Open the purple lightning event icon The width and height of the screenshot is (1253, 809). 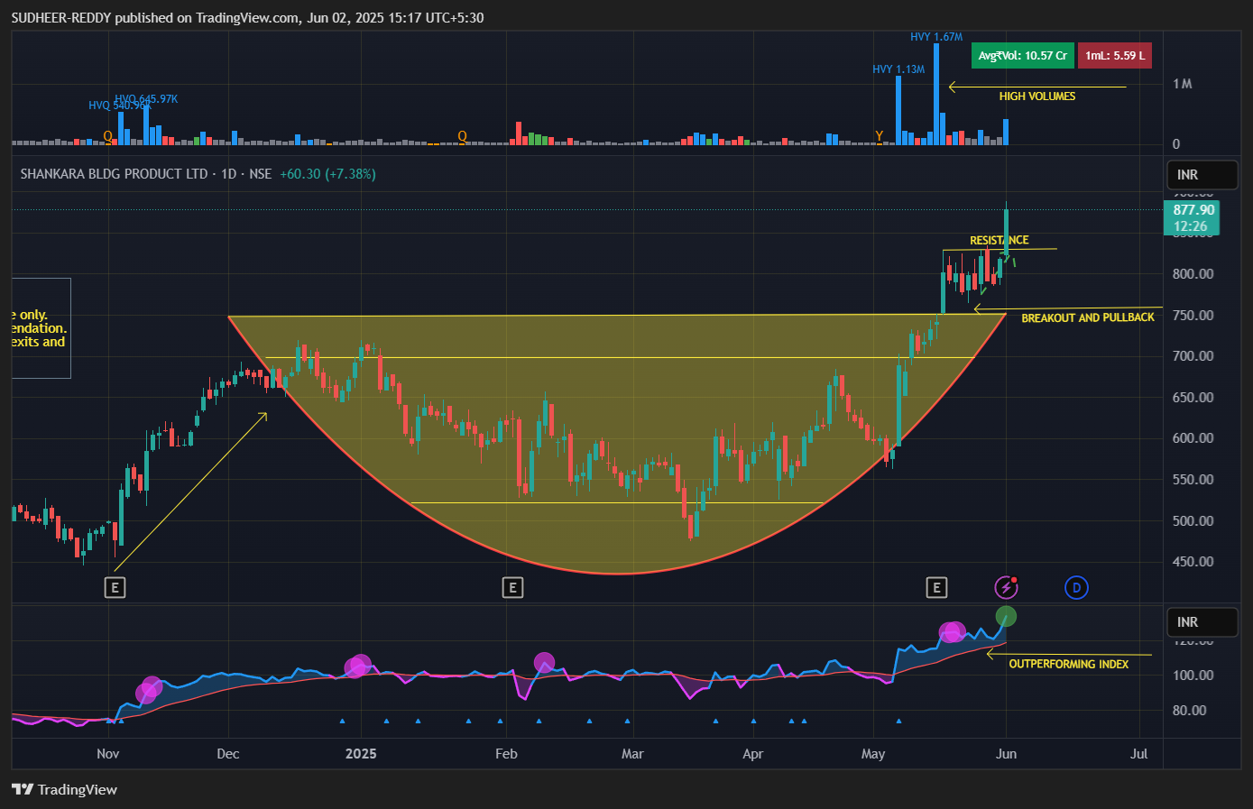[x=1006, y=588]
